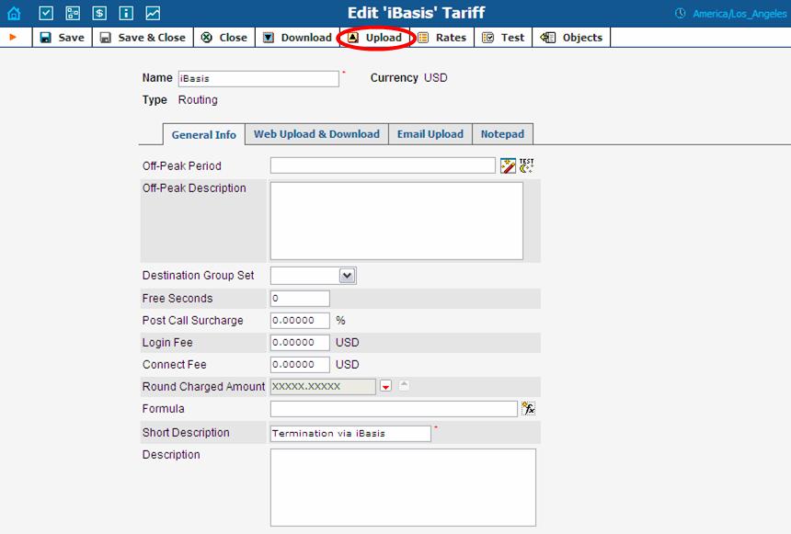Save the tariff
Image resolution: width=791 pixels, height=534 pixels.
tap(62, 38)
